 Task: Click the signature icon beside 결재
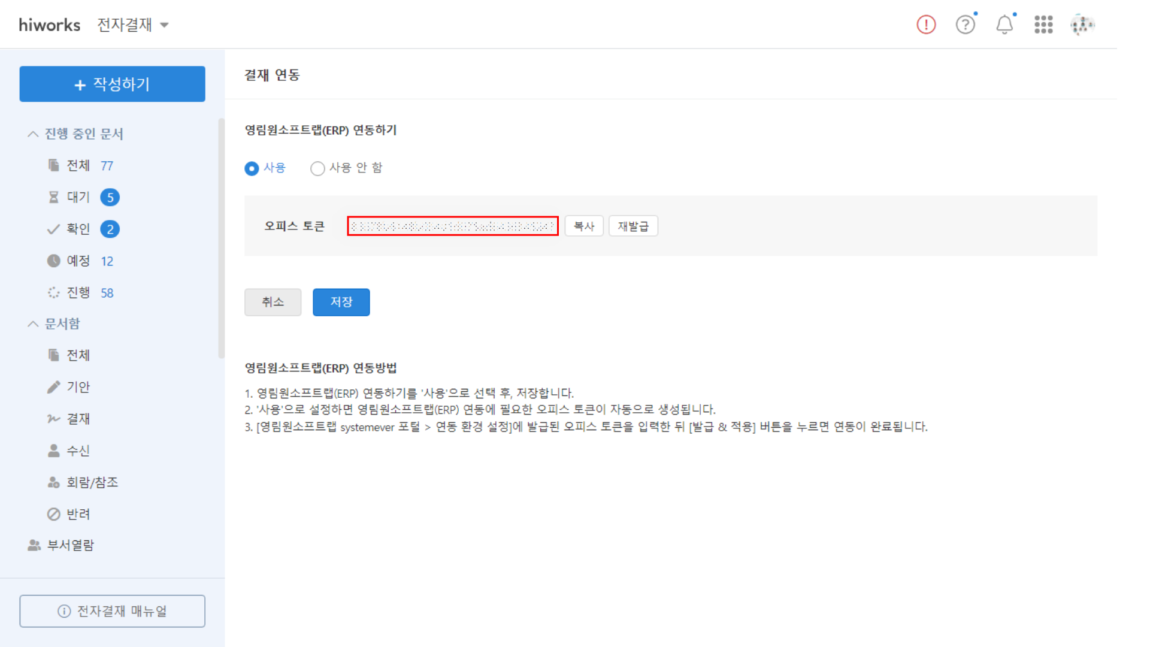coord(54,419)
